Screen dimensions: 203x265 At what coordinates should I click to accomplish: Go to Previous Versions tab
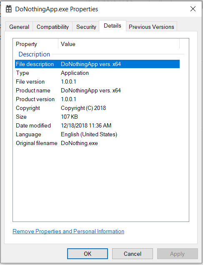coord(151,27)
